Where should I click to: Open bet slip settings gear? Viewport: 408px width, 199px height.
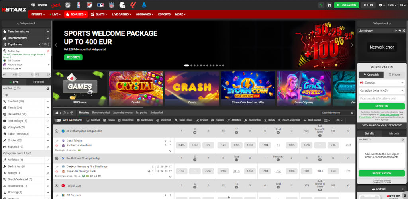(x=402, y=140)
